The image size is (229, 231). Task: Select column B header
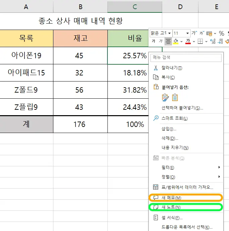pyautogui.click(x=80, y=6)
